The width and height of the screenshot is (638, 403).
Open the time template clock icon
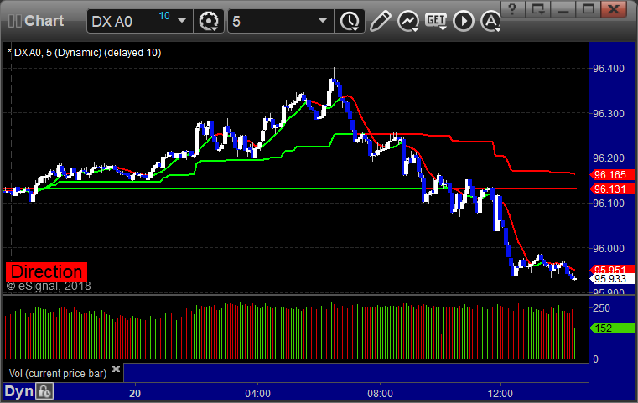[x=350, y=21]
